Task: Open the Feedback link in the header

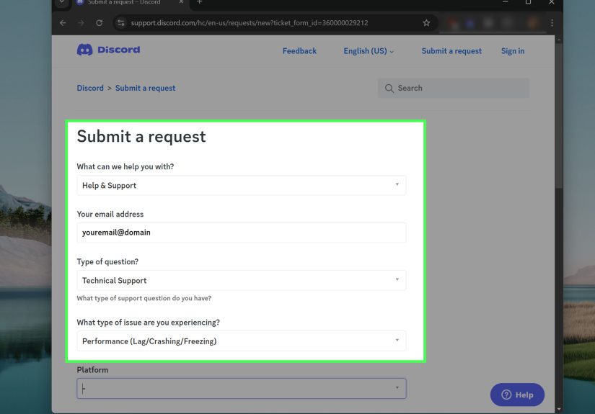Action: [x=299, y=50]
